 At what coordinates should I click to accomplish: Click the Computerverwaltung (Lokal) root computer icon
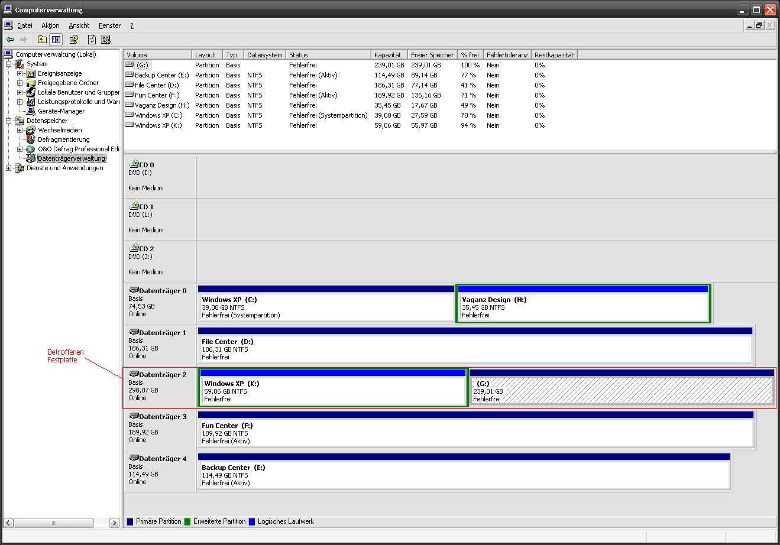coord(9,54)
